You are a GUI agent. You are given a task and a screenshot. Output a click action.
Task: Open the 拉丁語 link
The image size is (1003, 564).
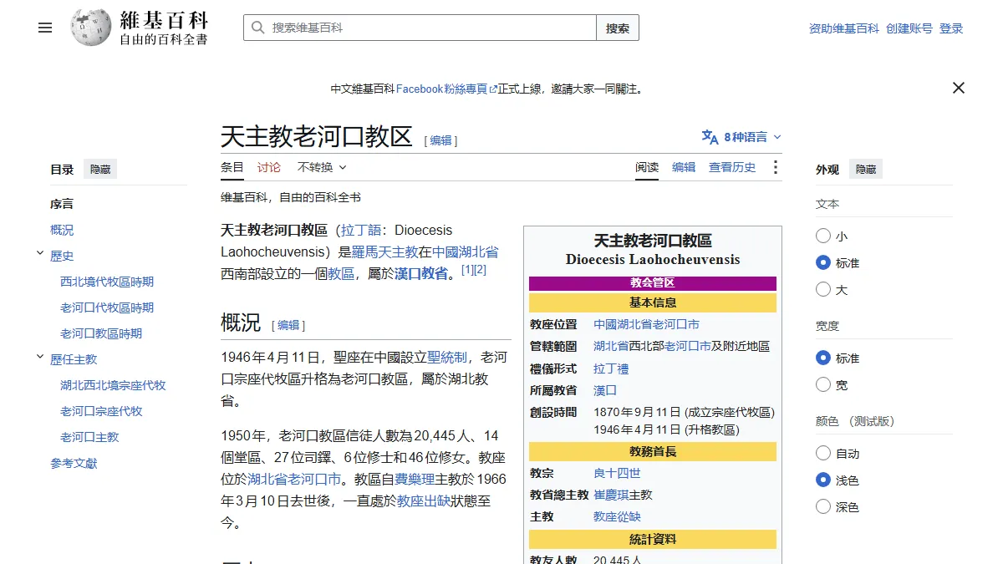[x=361, y=230]
